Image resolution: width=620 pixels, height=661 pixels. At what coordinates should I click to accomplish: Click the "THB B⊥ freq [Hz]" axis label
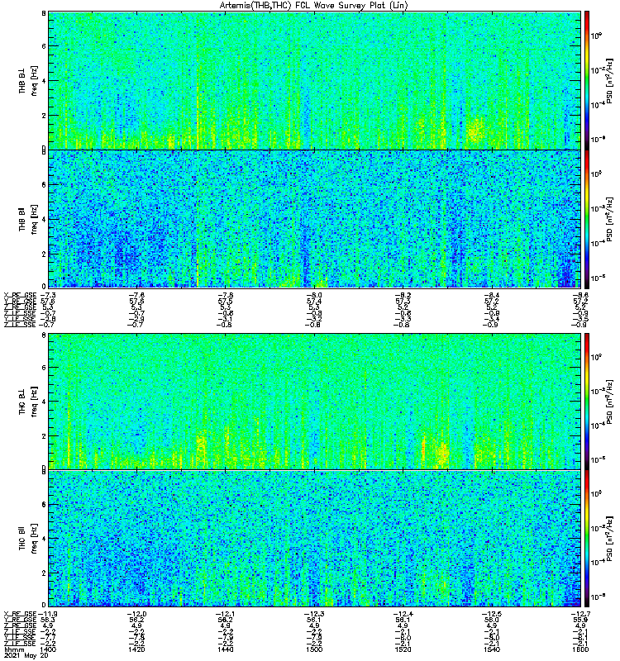[28, 80]
